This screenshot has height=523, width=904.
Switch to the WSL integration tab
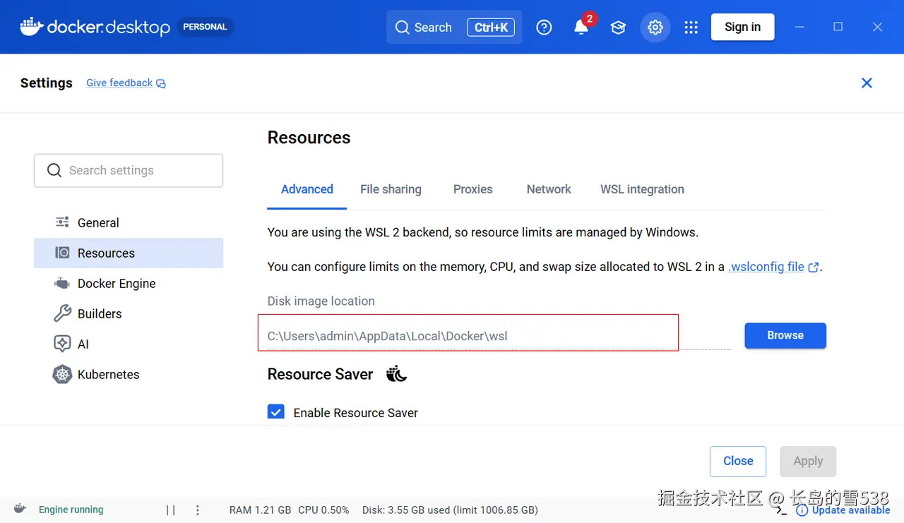pyautogui.click(x=642, y=189)
